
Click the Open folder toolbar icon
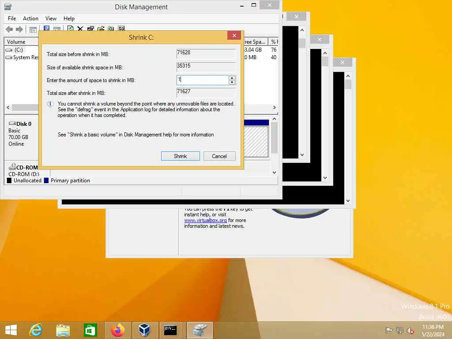(x=101, y=29)
